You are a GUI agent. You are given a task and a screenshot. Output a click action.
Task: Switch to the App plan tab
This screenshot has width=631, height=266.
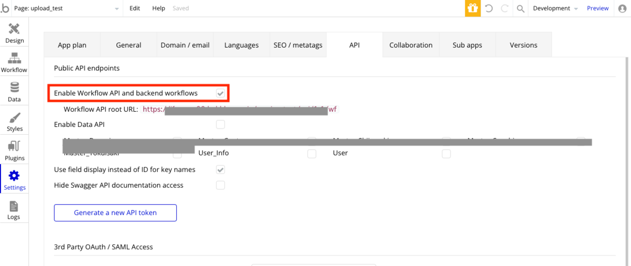tap(72, 45)
